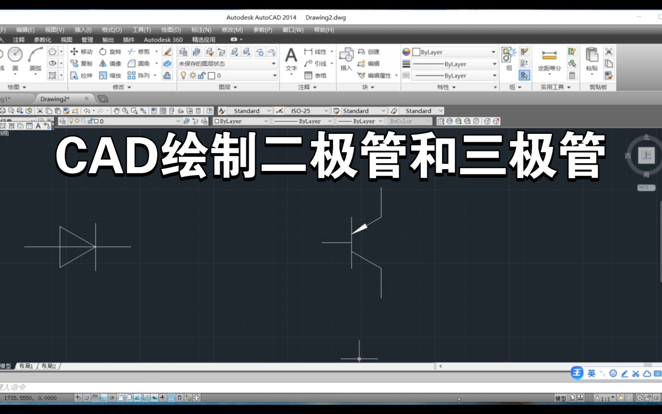Toggle Dynamic Input in status bar
This screenshot has height=414, width=662.
pyautogui.click(x=154, y=398)
